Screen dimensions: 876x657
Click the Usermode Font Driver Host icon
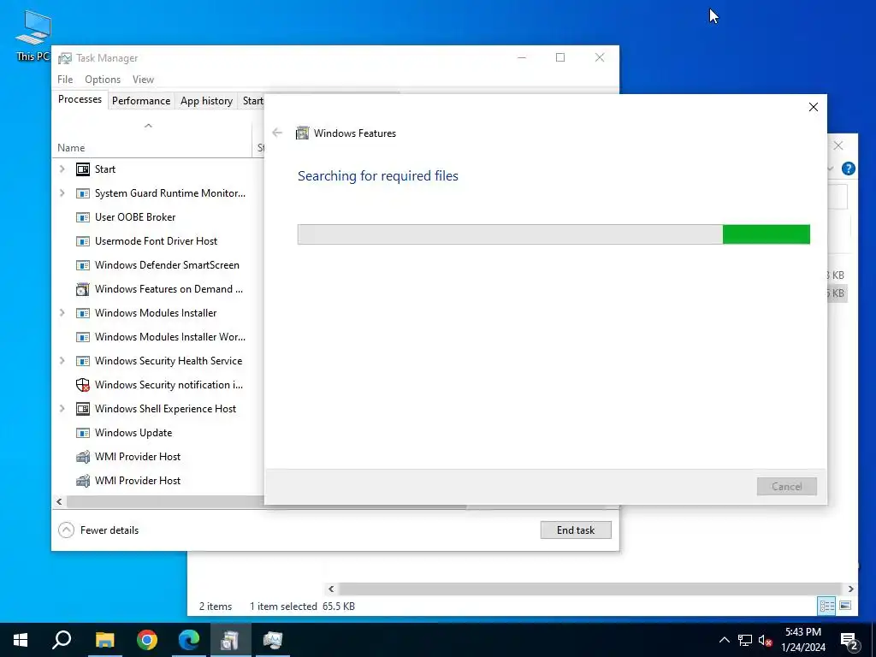pos(83,241)
